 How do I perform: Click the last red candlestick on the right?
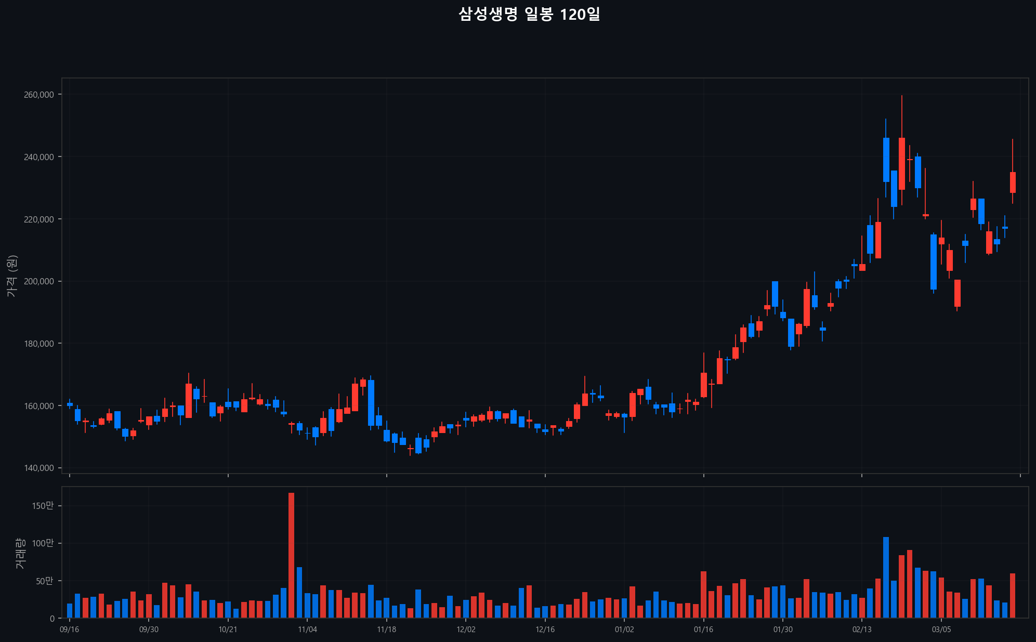(1013, 182)
